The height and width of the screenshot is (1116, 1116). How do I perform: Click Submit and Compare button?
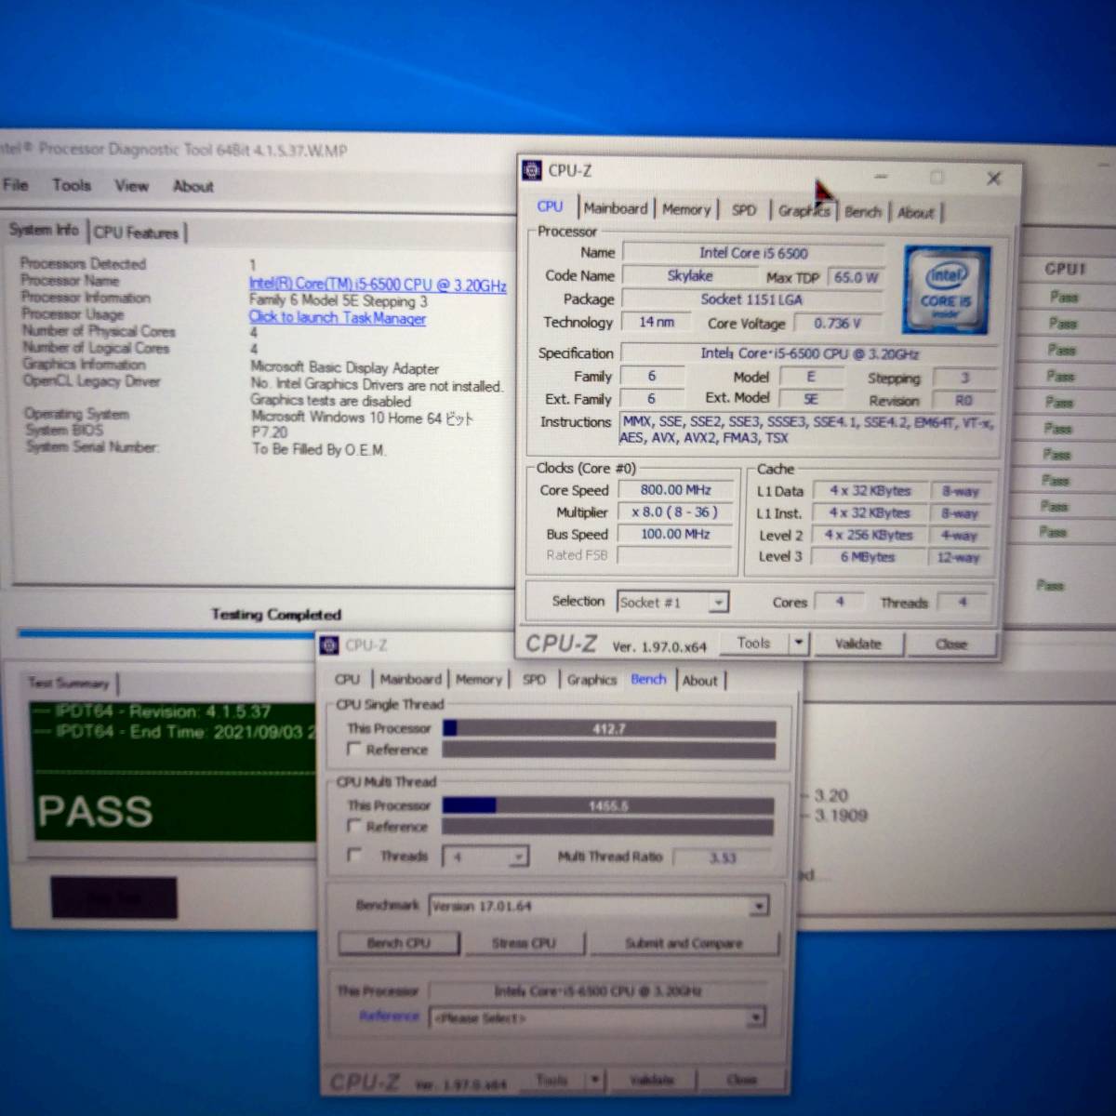pyautogui.click(x=684, y=944)
